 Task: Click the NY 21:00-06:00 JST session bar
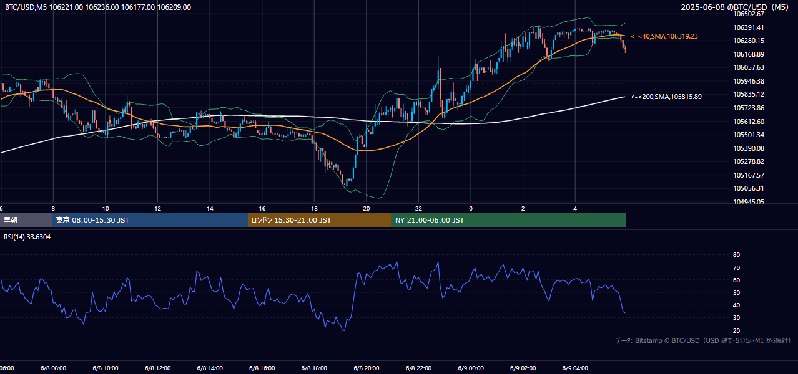509,220
